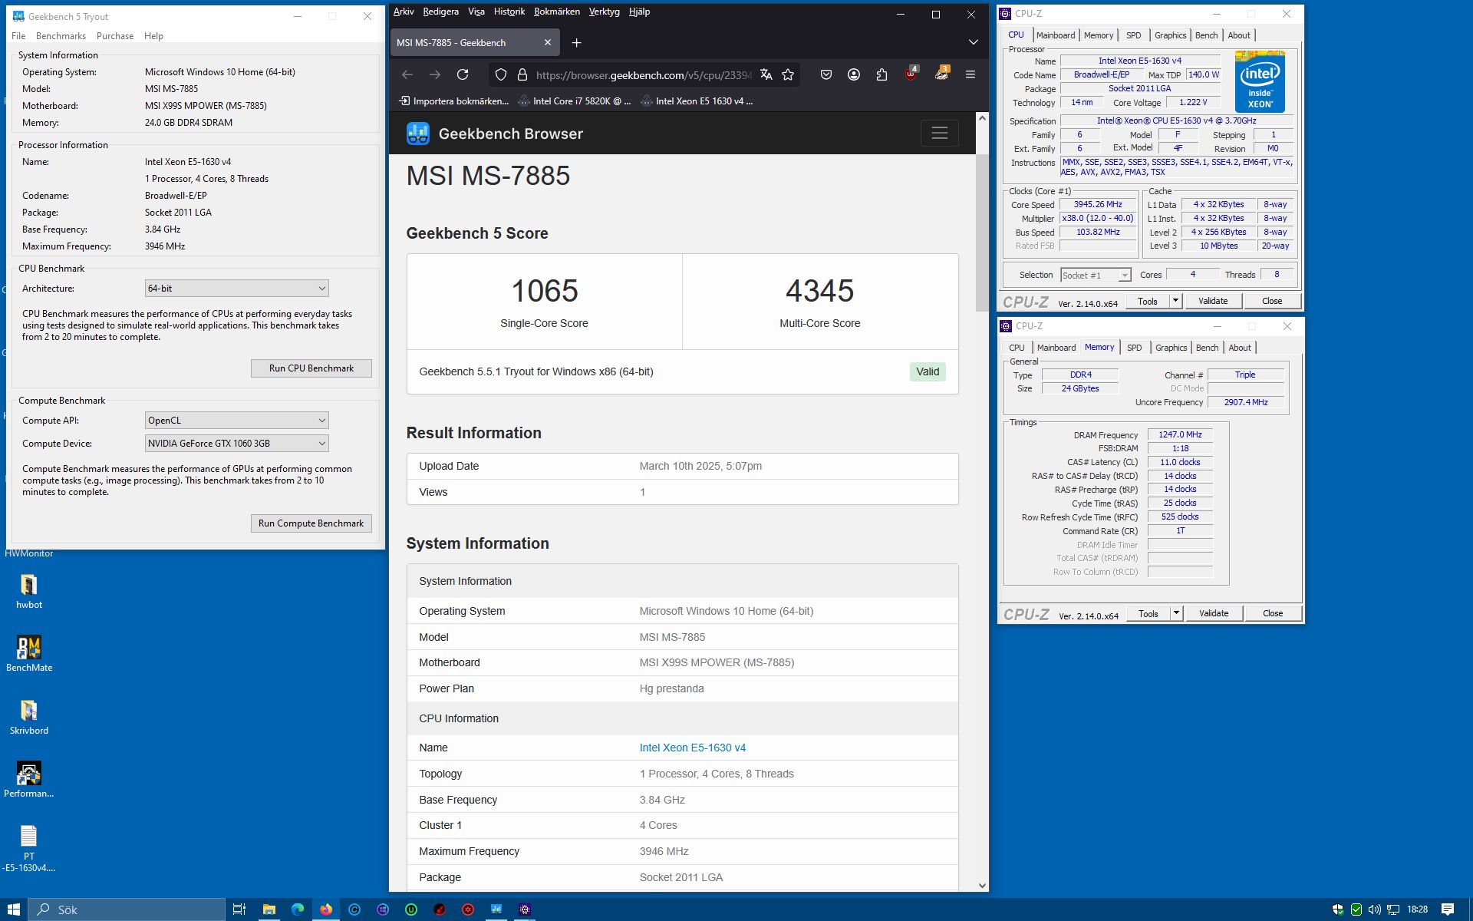Click the Sök taskbar search box
Screen dimensions: 1473x921
point(127,909)
